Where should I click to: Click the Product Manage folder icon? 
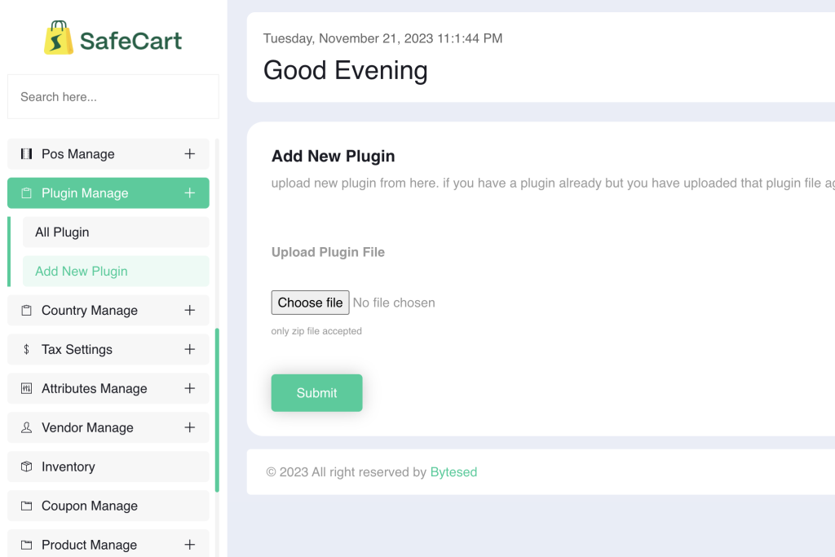[x=26, y=544]
